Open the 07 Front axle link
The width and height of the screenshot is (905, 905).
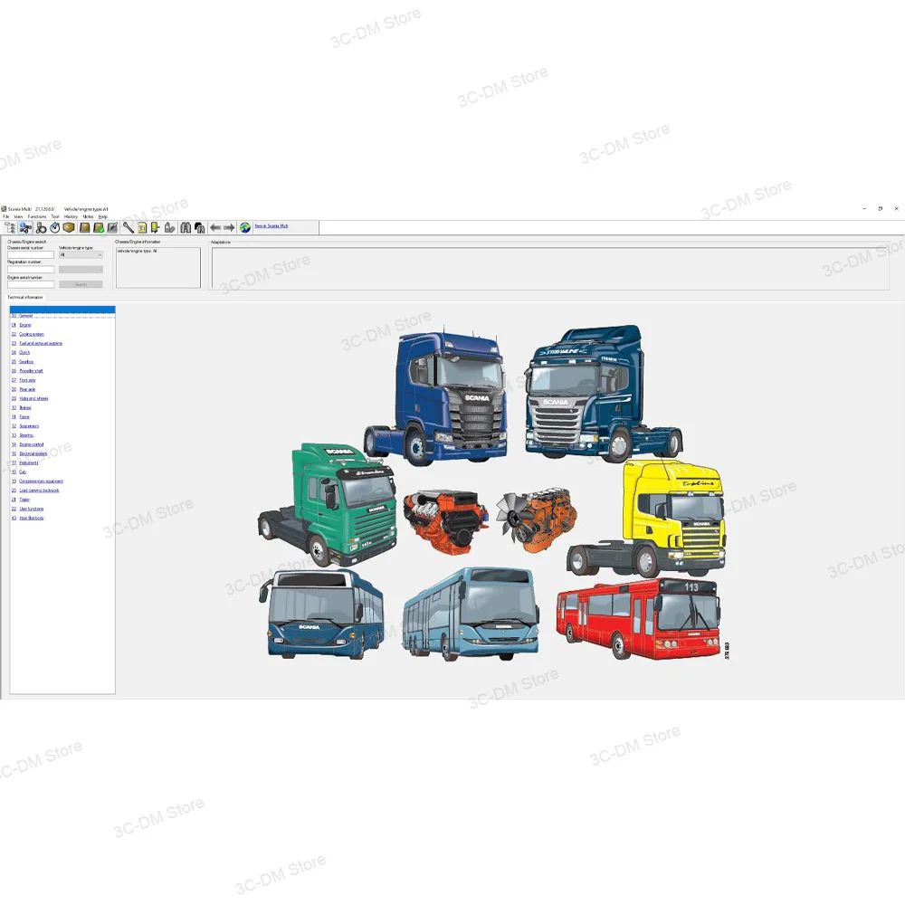pos(24,380)
